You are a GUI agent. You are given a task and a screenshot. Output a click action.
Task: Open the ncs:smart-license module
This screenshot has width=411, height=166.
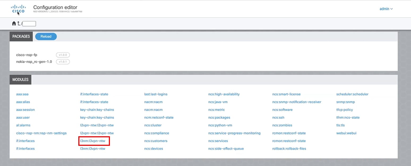click(286, 94)
